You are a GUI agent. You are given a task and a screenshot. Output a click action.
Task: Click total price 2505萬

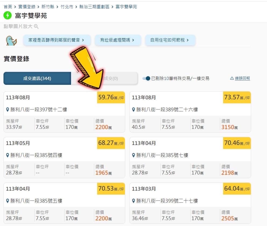coord(230,218)
